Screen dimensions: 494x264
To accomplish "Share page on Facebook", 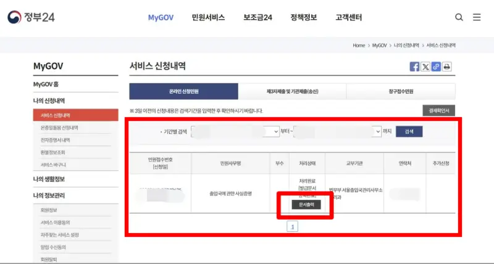I will 414,67.
